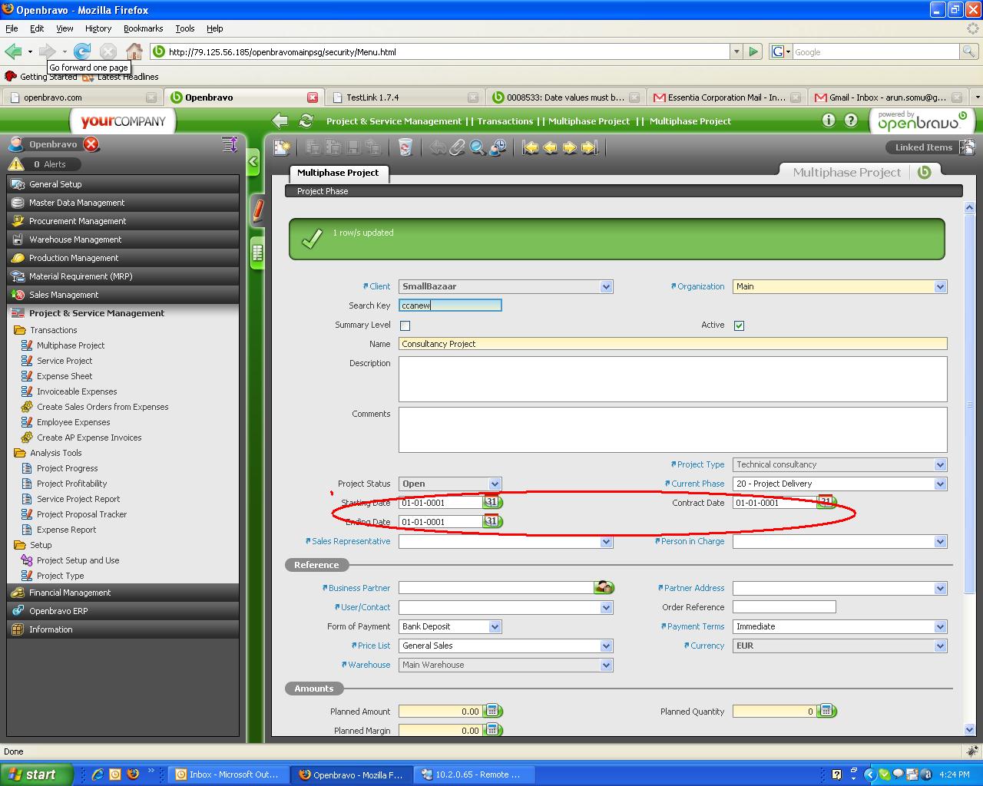Screen dimensions: 983x786
Task: Click the Delete record trash icon
Action: (405, 147)
